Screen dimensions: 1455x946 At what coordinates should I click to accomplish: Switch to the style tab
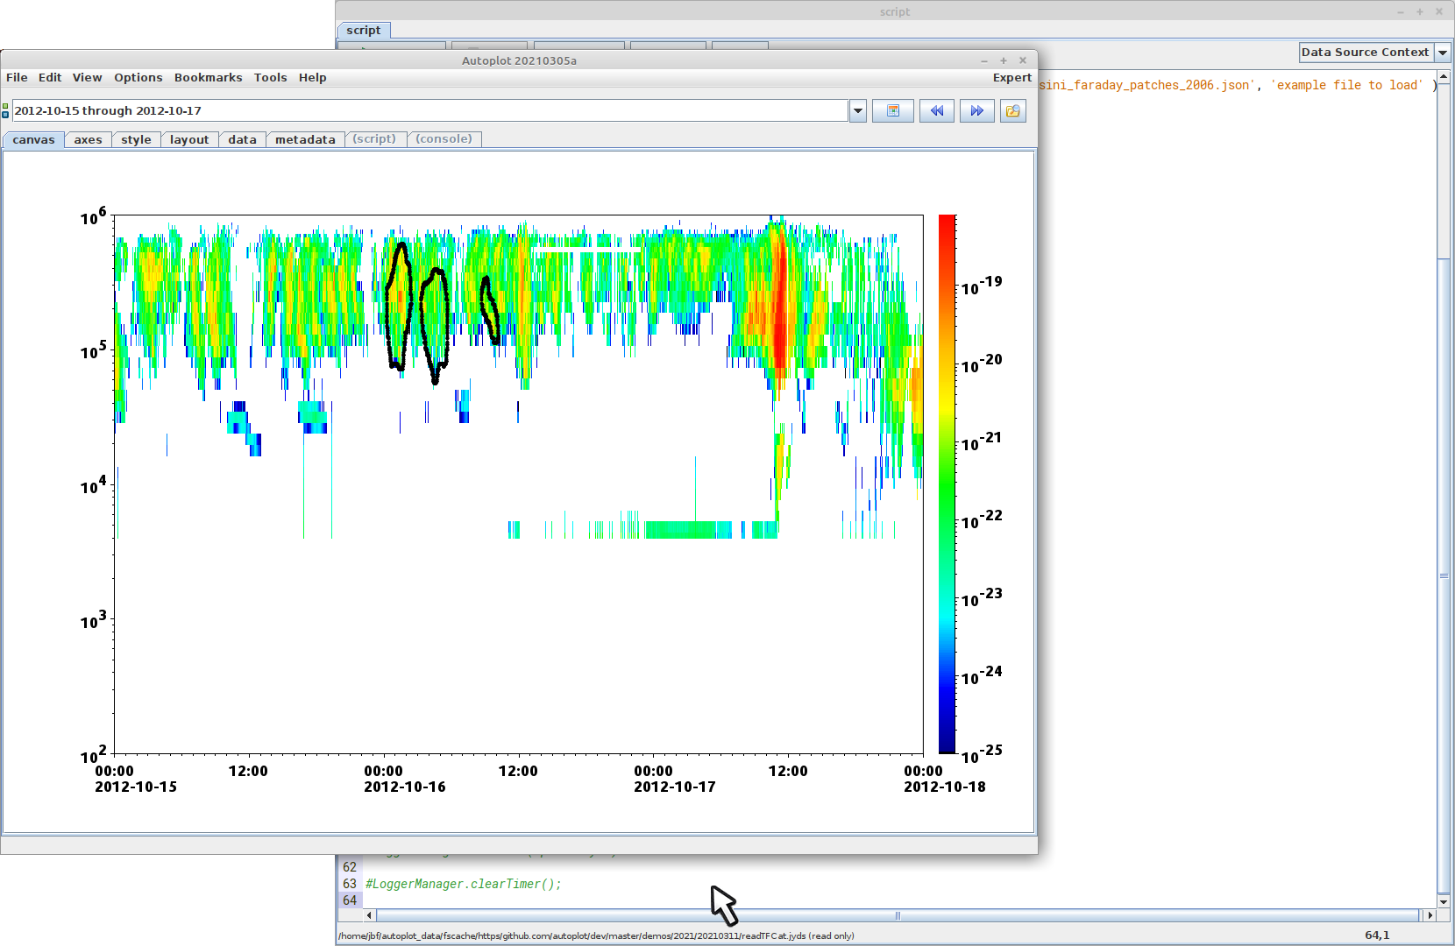(136, 139)
